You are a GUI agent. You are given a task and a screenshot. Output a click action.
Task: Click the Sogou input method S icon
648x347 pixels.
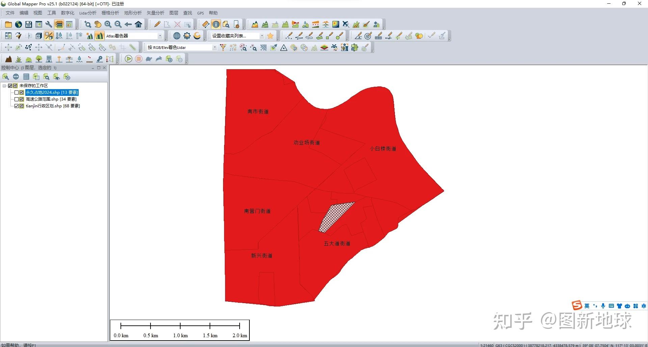pos(577,305)
